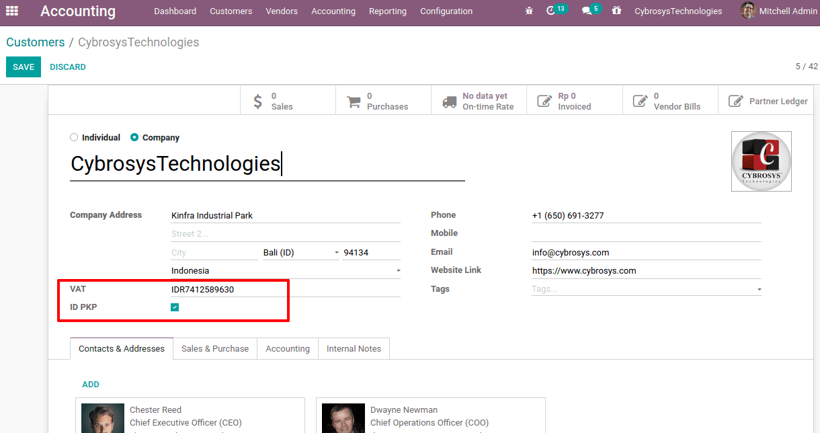
Task: Click the Street 2 input field
Action: [286, 234]
